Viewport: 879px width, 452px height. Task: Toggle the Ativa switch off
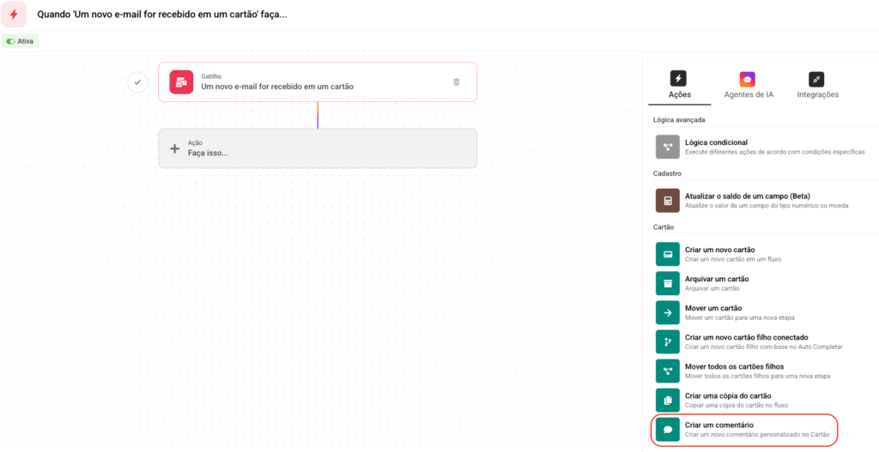pos(11,41)
